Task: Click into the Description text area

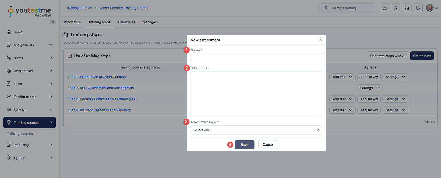Action: [256, 94]
